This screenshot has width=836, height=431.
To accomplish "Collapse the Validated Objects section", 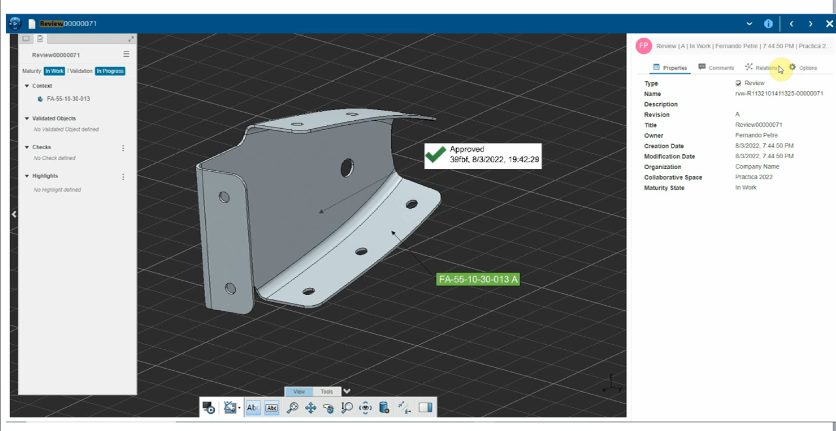I will 27,119.
